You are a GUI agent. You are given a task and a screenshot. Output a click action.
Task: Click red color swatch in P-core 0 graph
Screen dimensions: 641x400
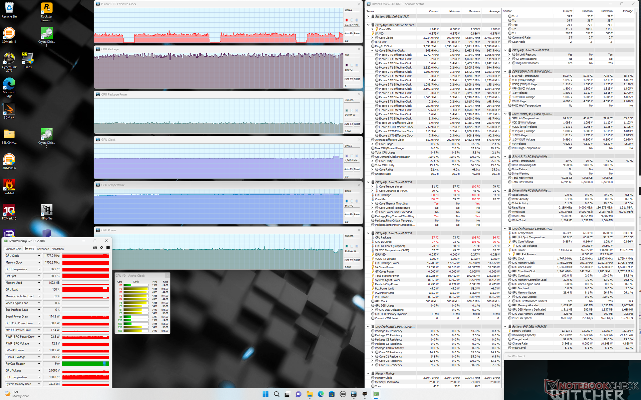347,20
